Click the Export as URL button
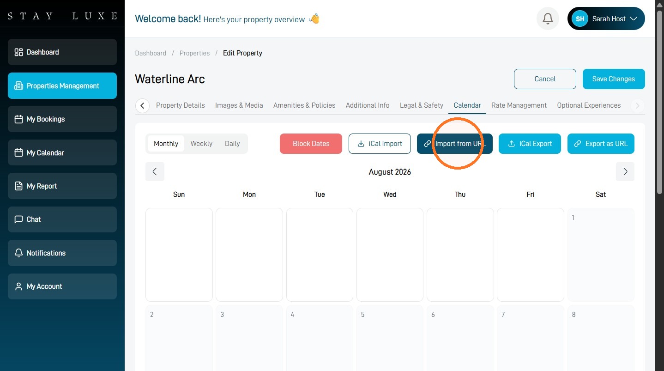 pos(601,144)
